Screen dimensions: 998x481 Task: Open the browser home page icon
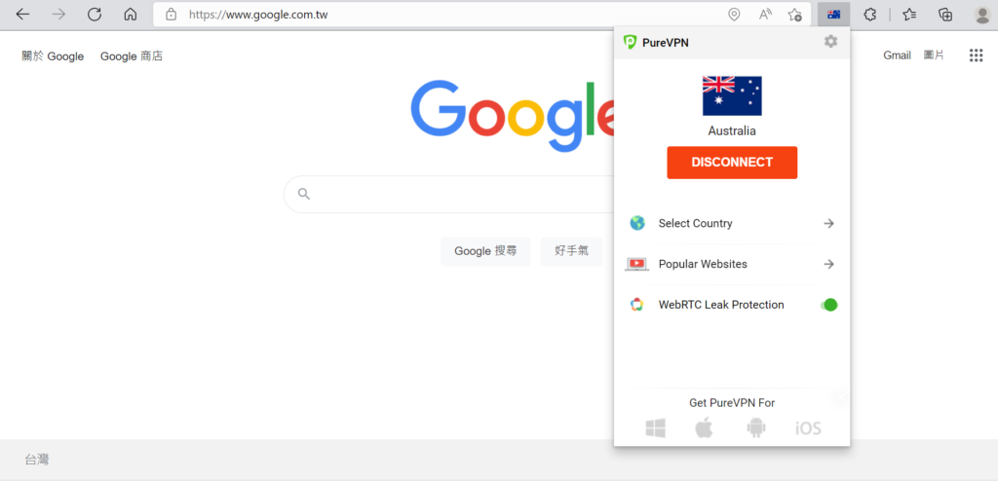click(x=131, y=14)
